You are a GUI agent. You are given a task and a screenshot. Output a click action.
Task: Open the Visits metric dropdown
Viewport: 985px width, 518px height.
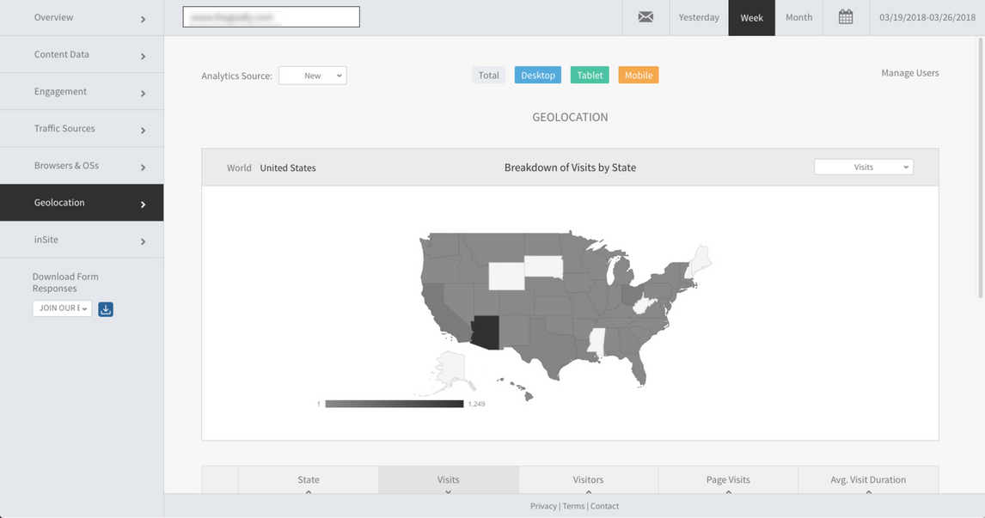click(863, 168)
